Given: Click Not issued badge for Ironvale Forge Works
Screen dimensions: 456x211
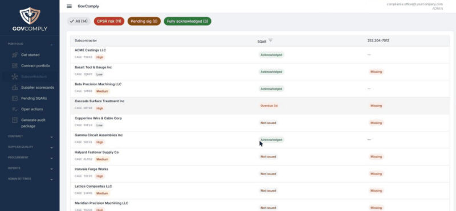Looking at the screenshot, I should click(268, 173).
